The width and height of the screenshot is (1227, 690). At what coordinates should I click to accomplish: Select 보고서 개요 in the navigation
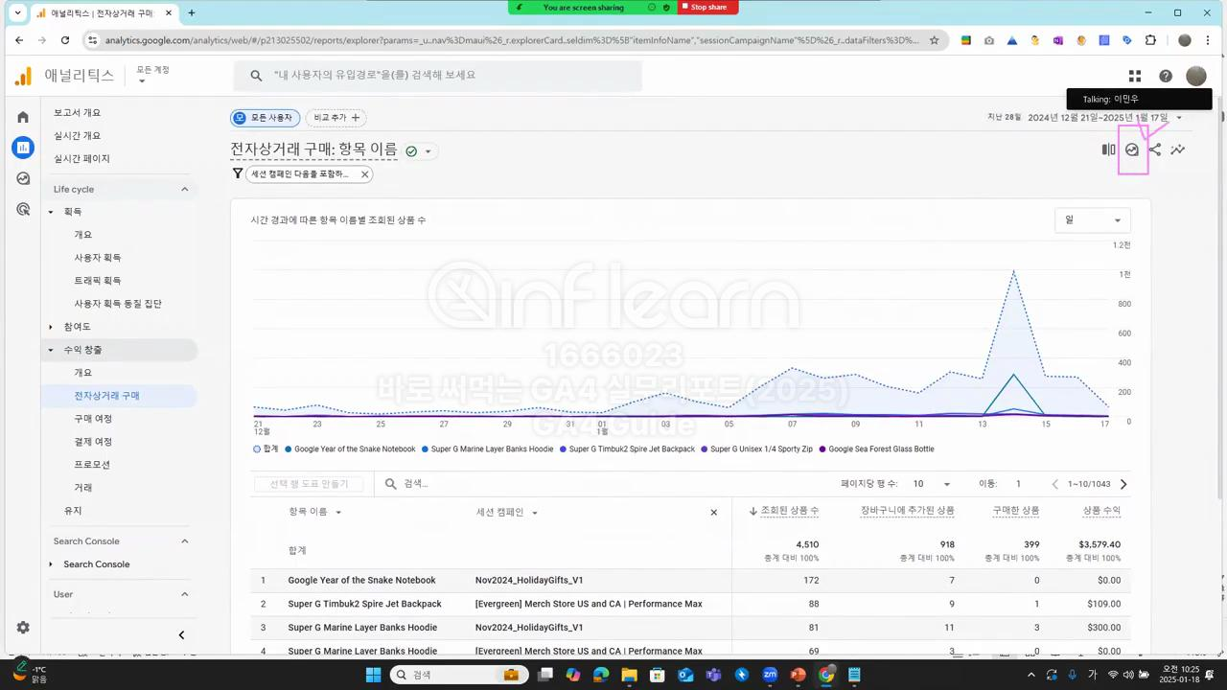[77, 113]
